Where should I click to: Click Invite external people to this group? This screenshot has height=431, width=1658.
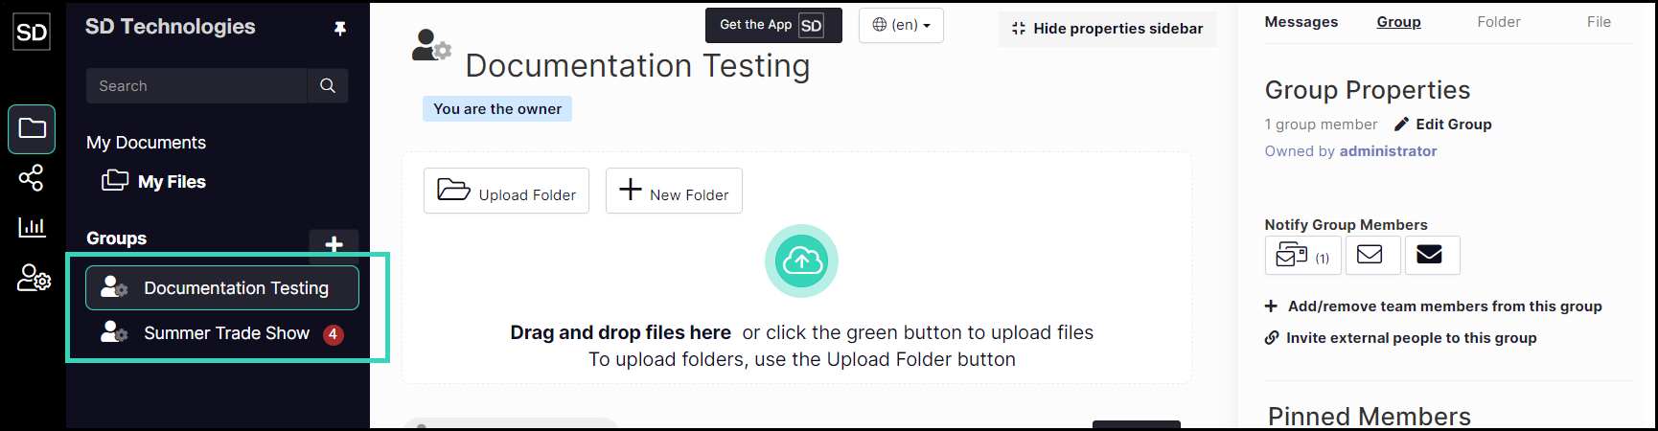1400,338
